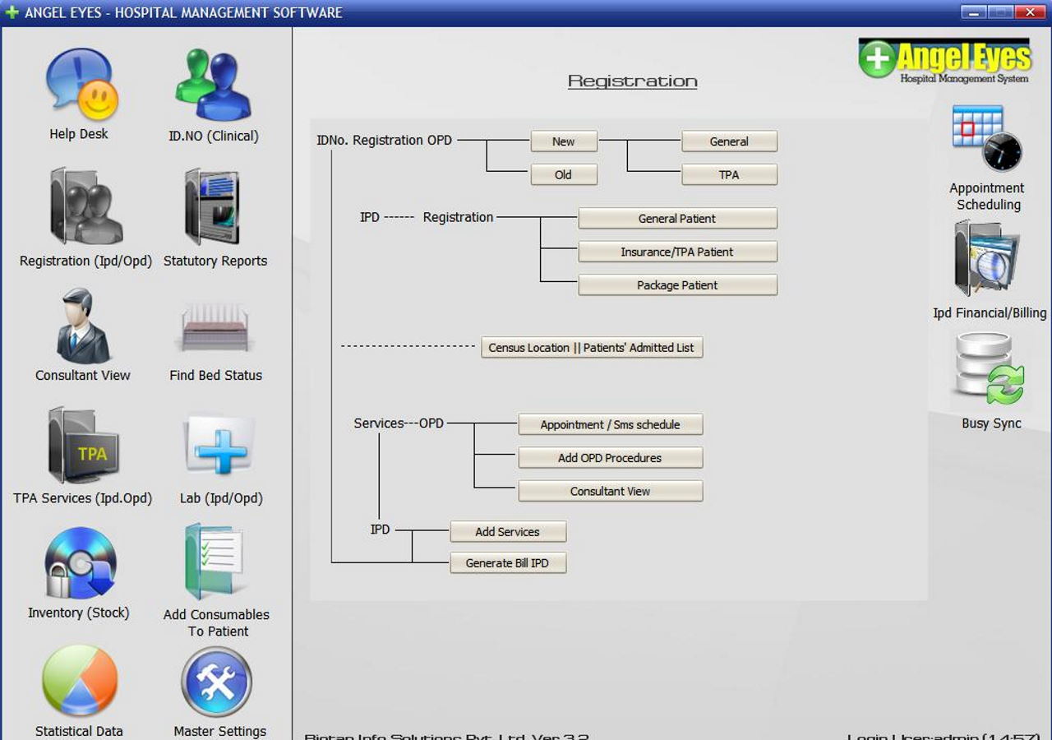Click the Angel Eyes logo
The image size is (1052, 740).
pyautogui.click(x=944, y=60)
